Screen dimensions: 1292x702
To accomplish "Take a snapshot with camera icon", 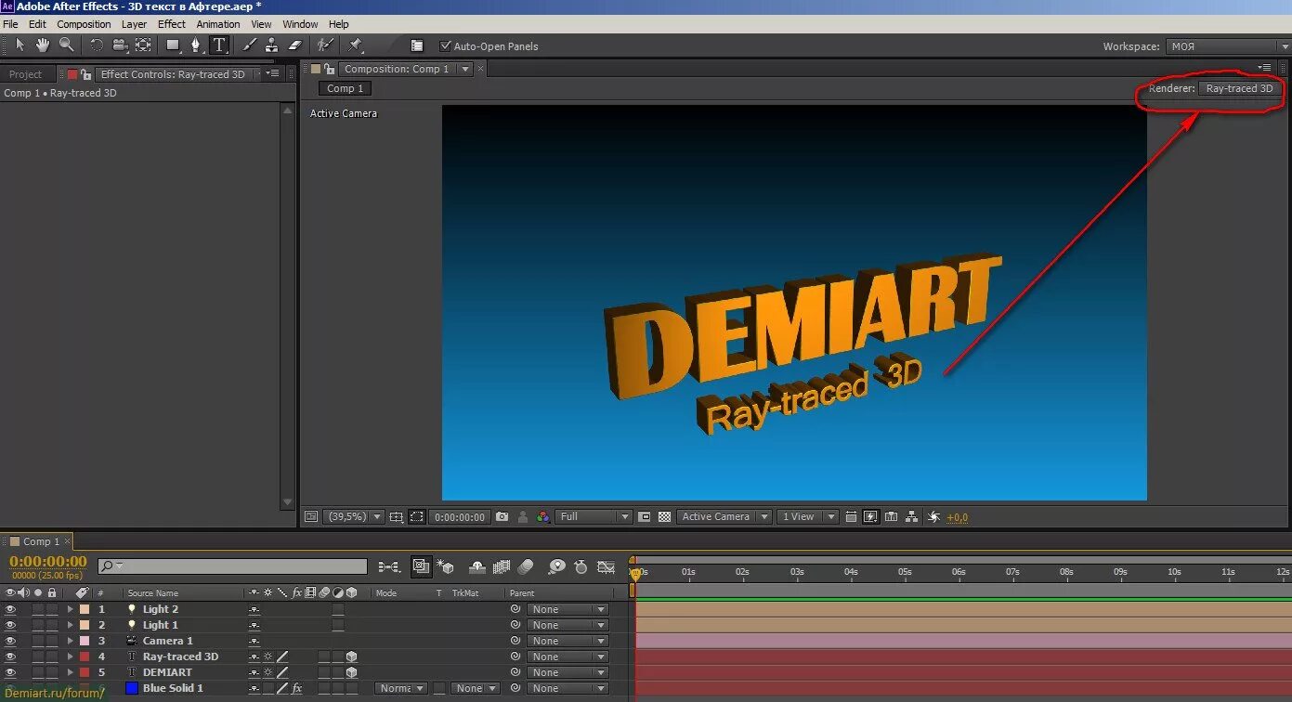I will [x=502, y=517].
